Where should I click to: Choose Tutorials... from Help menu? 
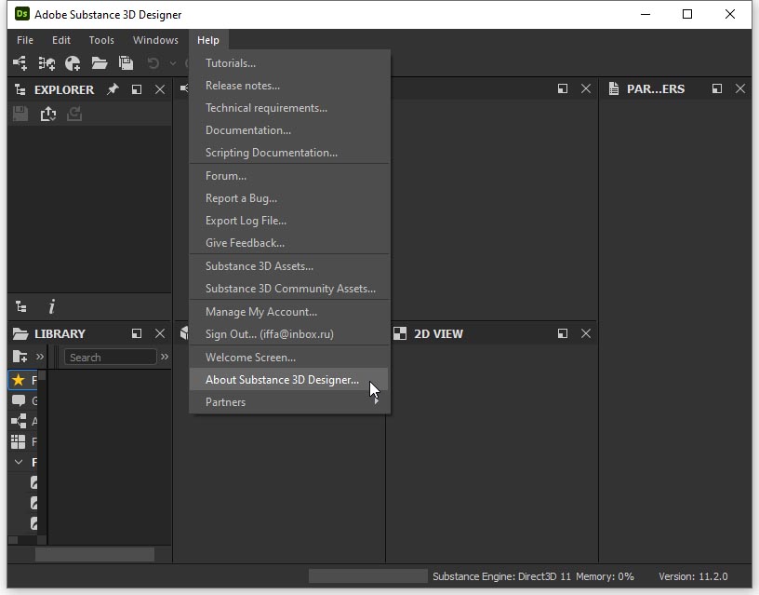pyautogui.click(x=289, y=63)
